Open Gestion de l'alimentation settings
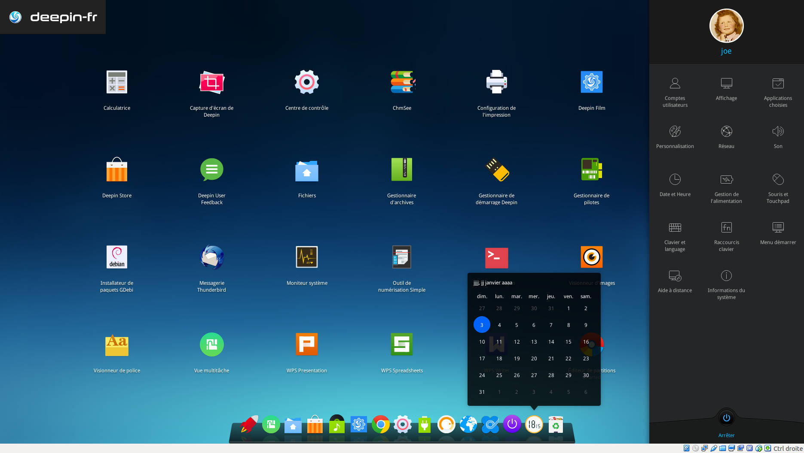Image resolution: width=804 pixels, height=453 pixels. pos(727,188)
